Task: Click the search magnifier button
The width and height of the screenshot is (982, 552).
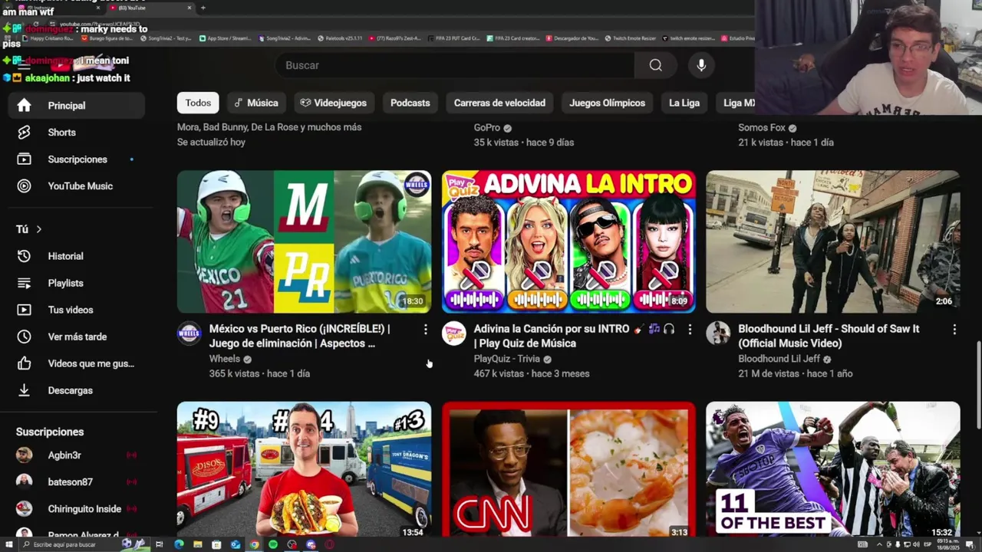Action: [x=655, y=65]
